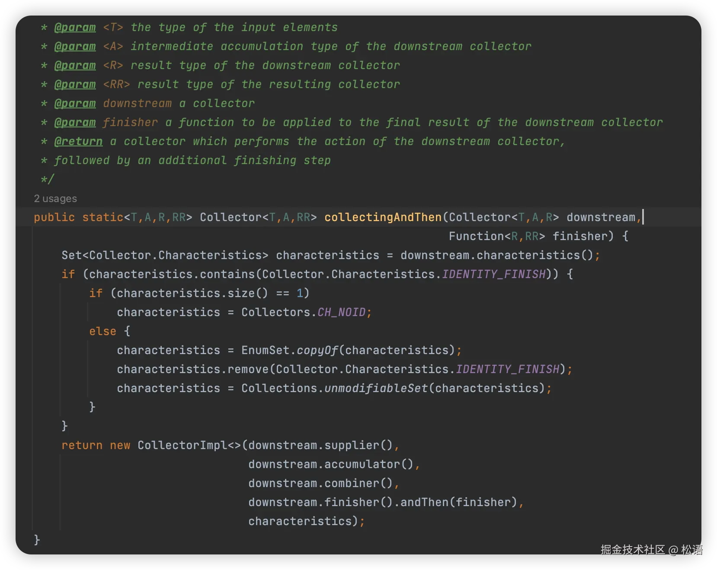Click the CollectorImpl constructor name
This screenshot has height=570, width=717.
tap(182, 445)
